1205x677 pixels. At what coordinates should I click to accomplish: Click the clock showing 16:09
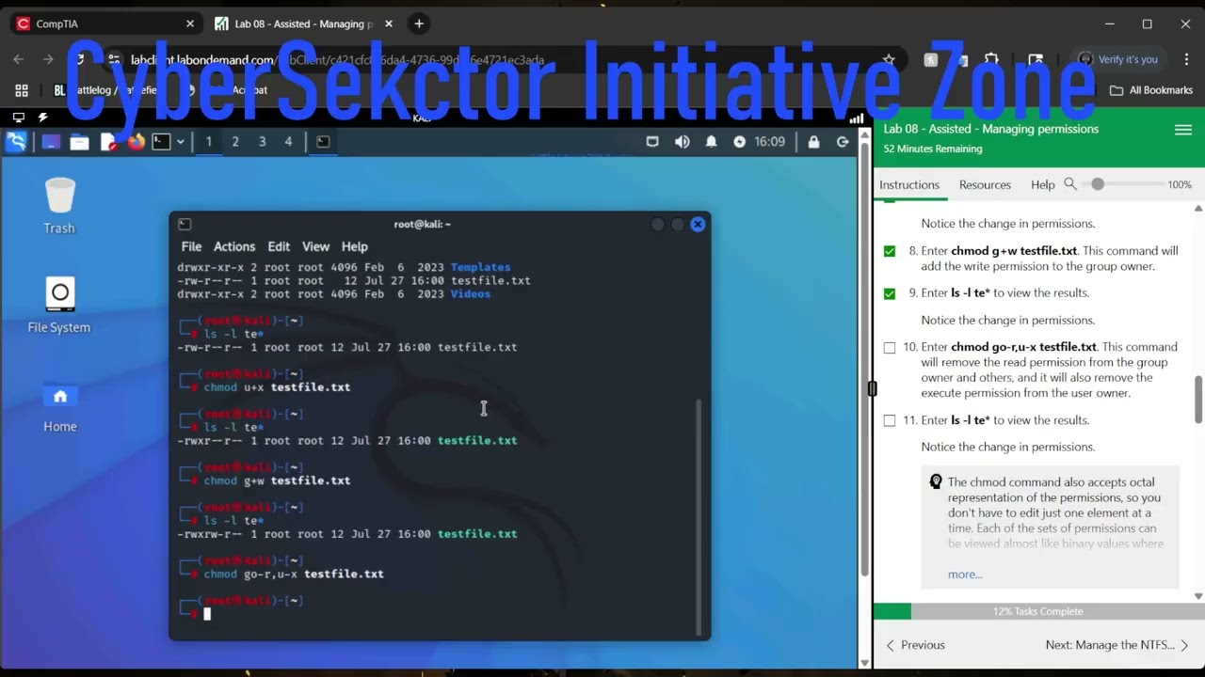769,142
